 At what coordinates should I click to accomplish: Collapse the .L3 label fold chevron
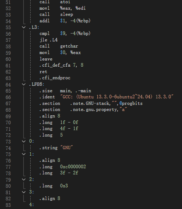[x=23, y=27]
